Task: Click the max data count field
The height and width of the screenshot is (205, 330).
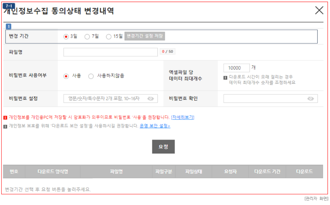Action: 236,68
